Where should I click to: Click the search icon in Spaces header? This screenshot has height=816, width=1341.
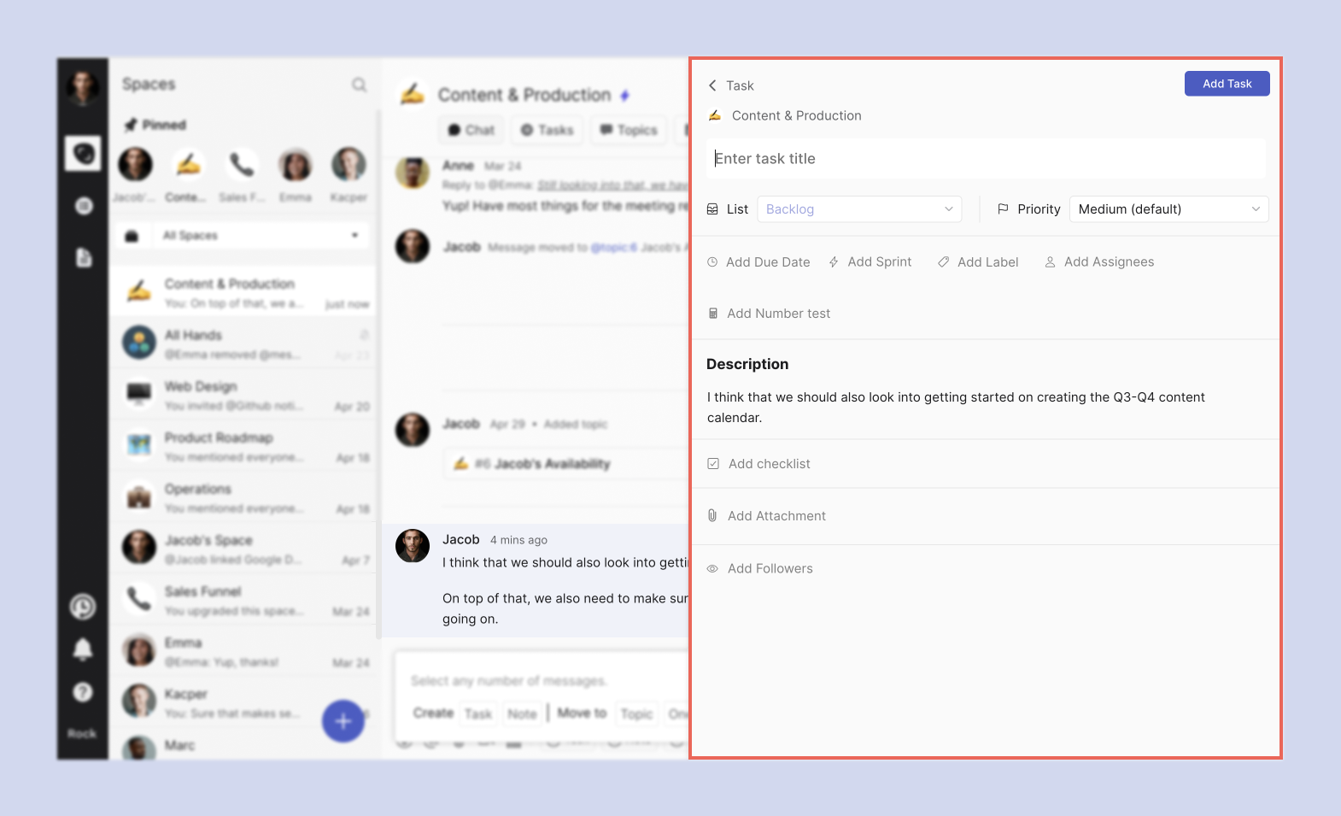(359, 85)
